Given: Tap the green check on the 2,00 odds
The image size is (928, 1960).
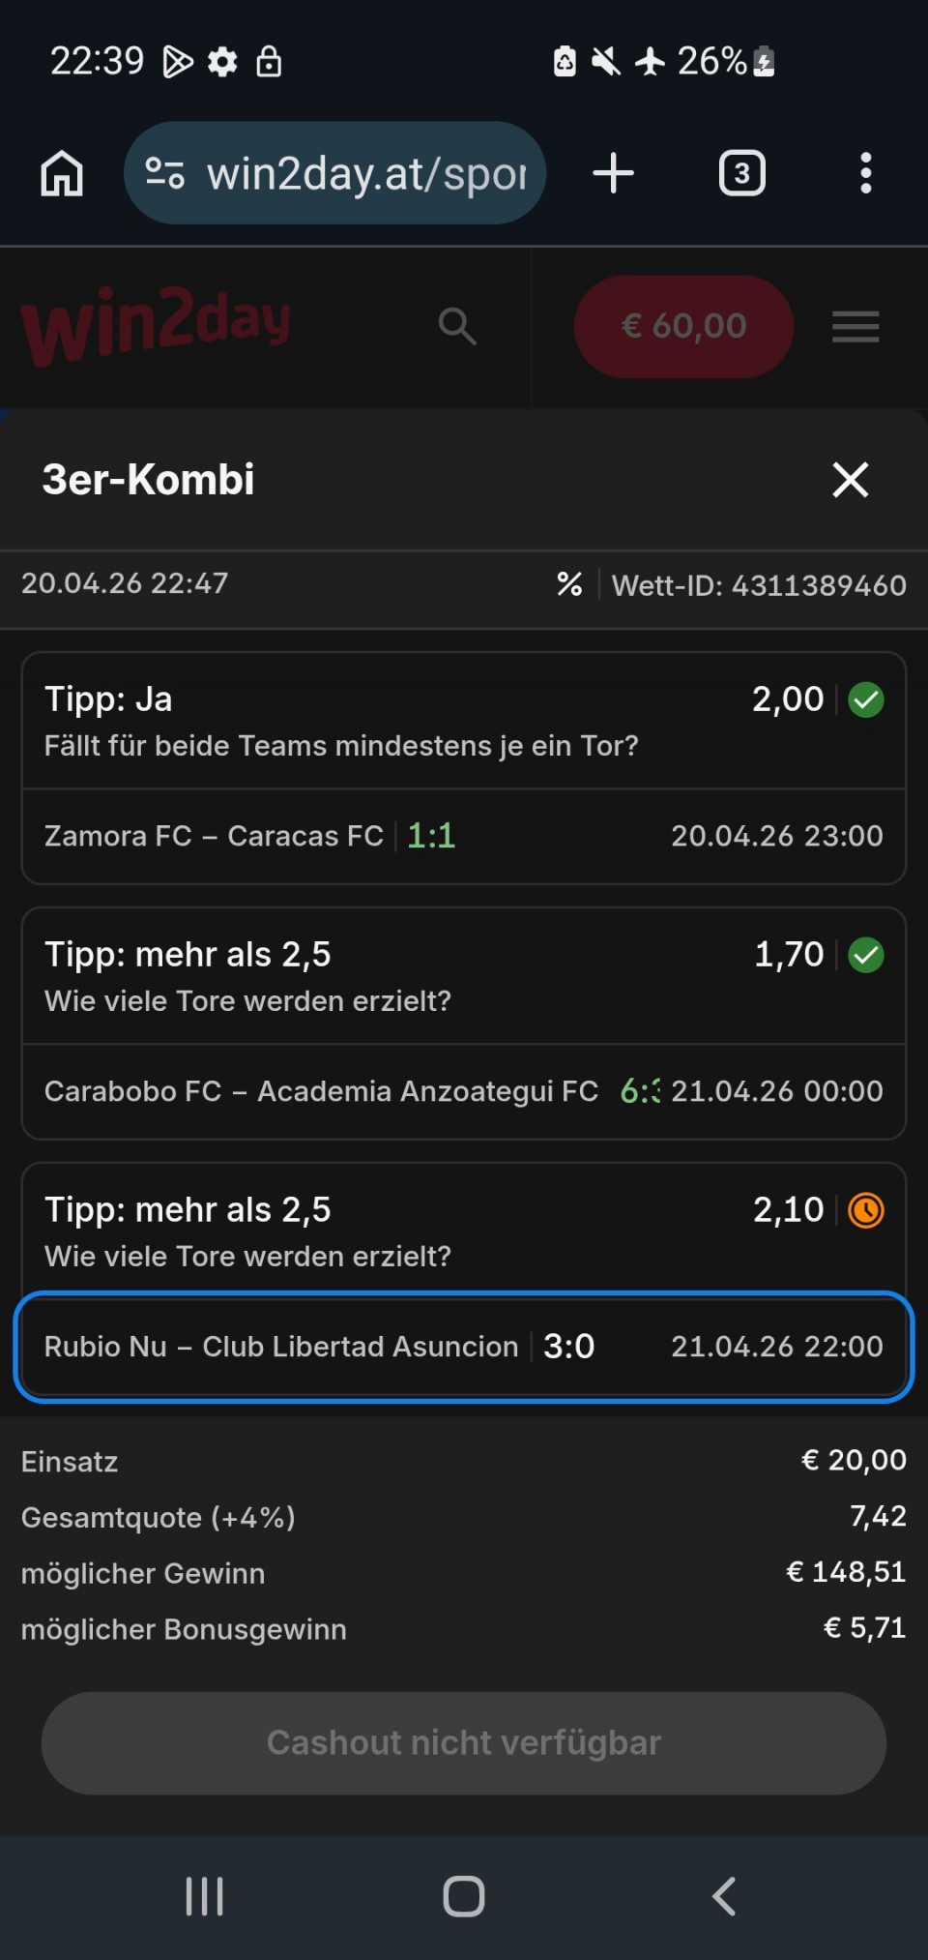Looking at the screenshot, I should [x=866, y=699].
